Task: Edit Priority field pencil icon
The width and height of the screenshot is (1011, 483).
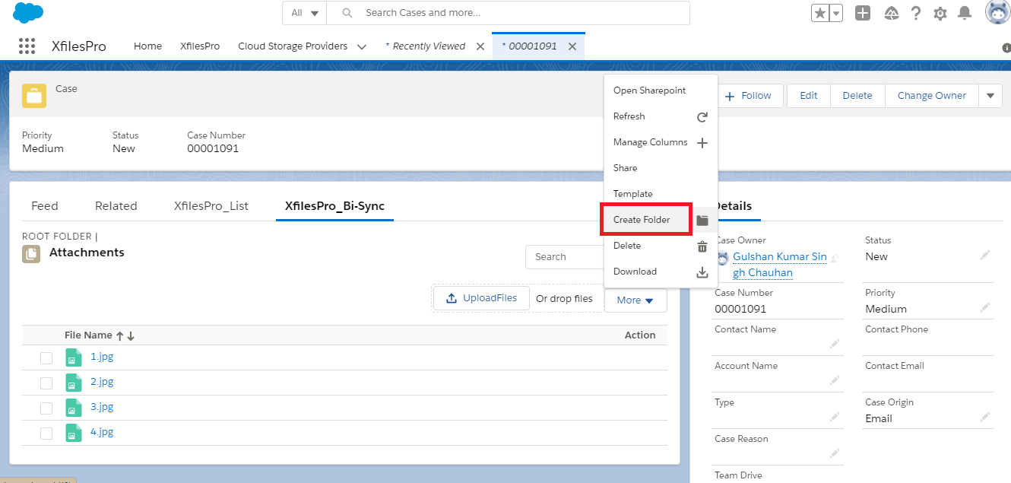Action: coord(985,308)
